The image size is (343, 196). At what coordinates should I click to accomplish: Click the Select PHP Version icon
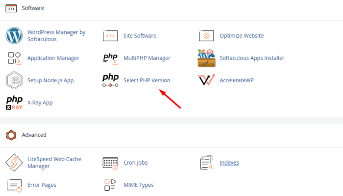110,80
